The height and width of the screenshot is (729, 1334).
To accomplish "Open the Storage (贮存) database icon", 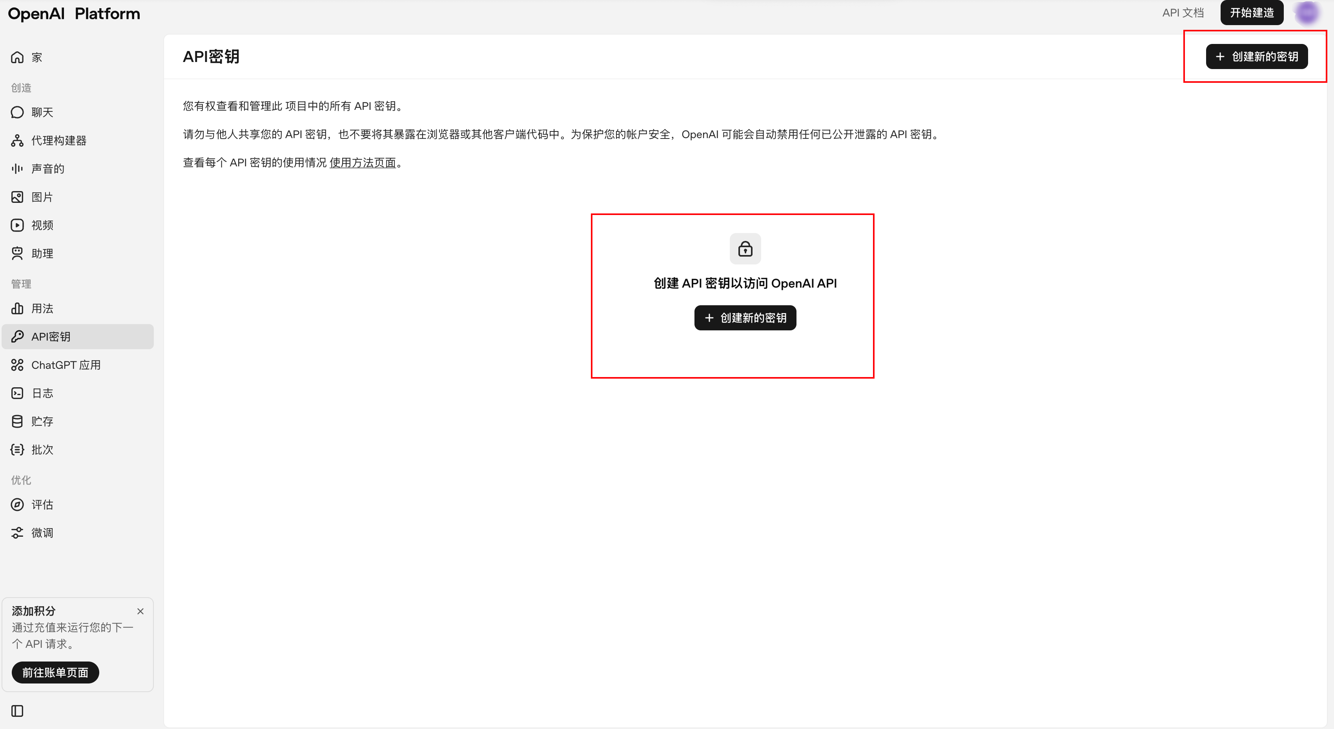I will point(17,421).
